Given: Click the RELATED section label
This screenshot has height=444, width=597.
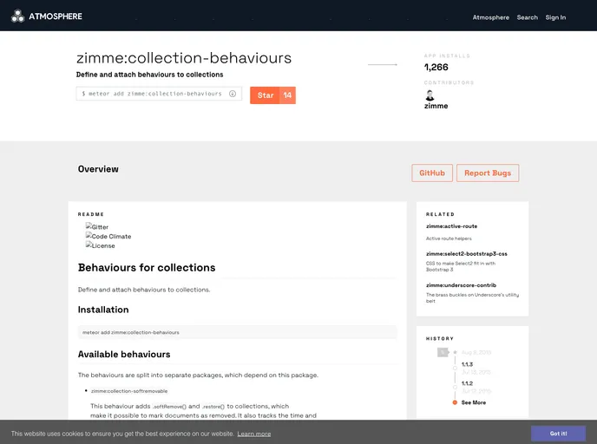Looking at the screenshot, I should [440, 214].
